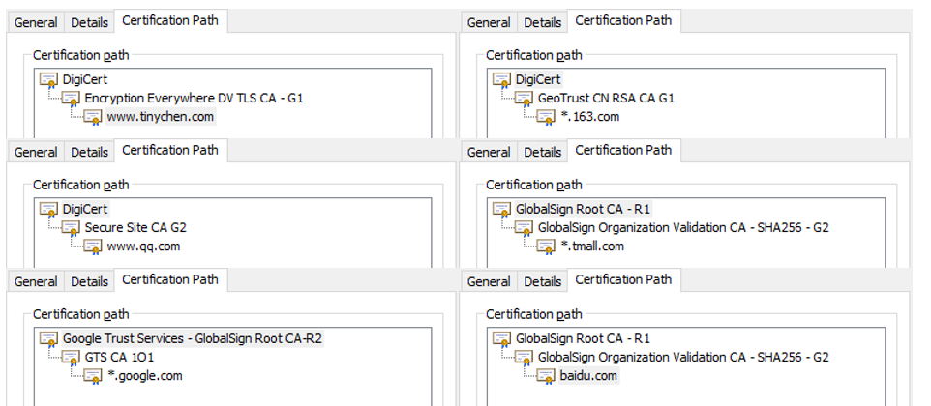The height and width of the screenshot is (406, 931).
Task: Select the baidu.com certificate entry
Action: coord(588,376)
